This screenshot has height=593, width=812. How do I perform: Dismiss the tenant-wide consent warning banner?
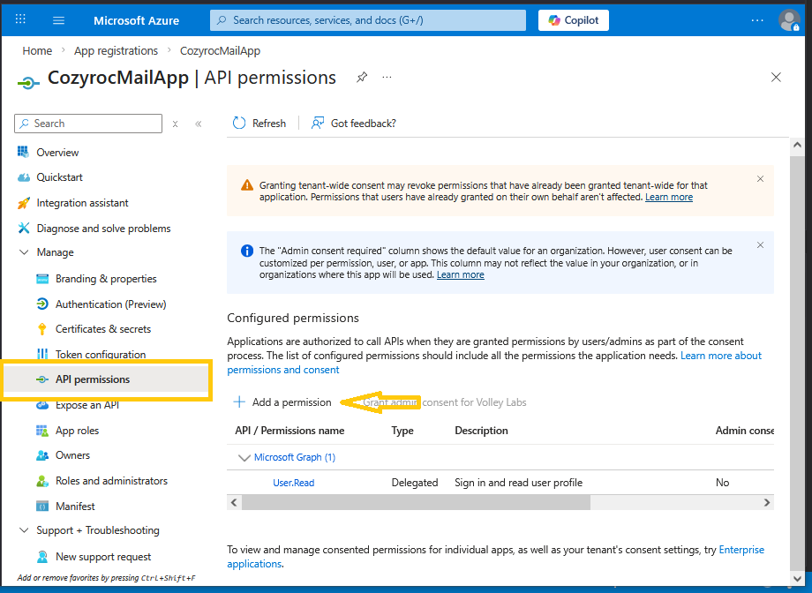click(760, 179)
